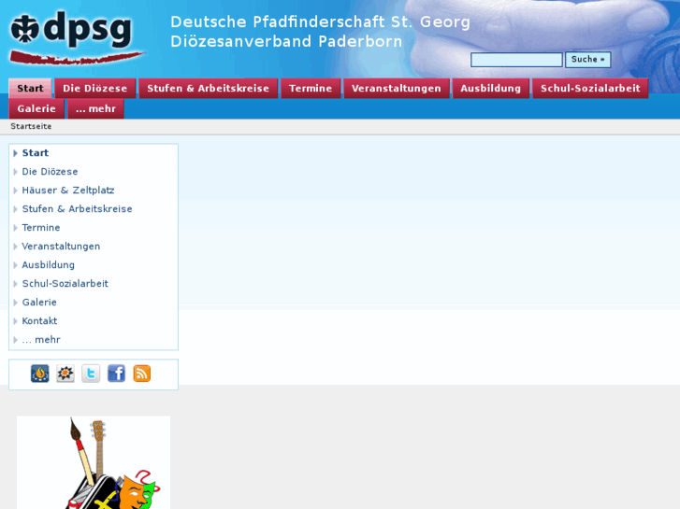Click the Suche button
The height and width of the screenshot is (509, 680).
point(588,60)
